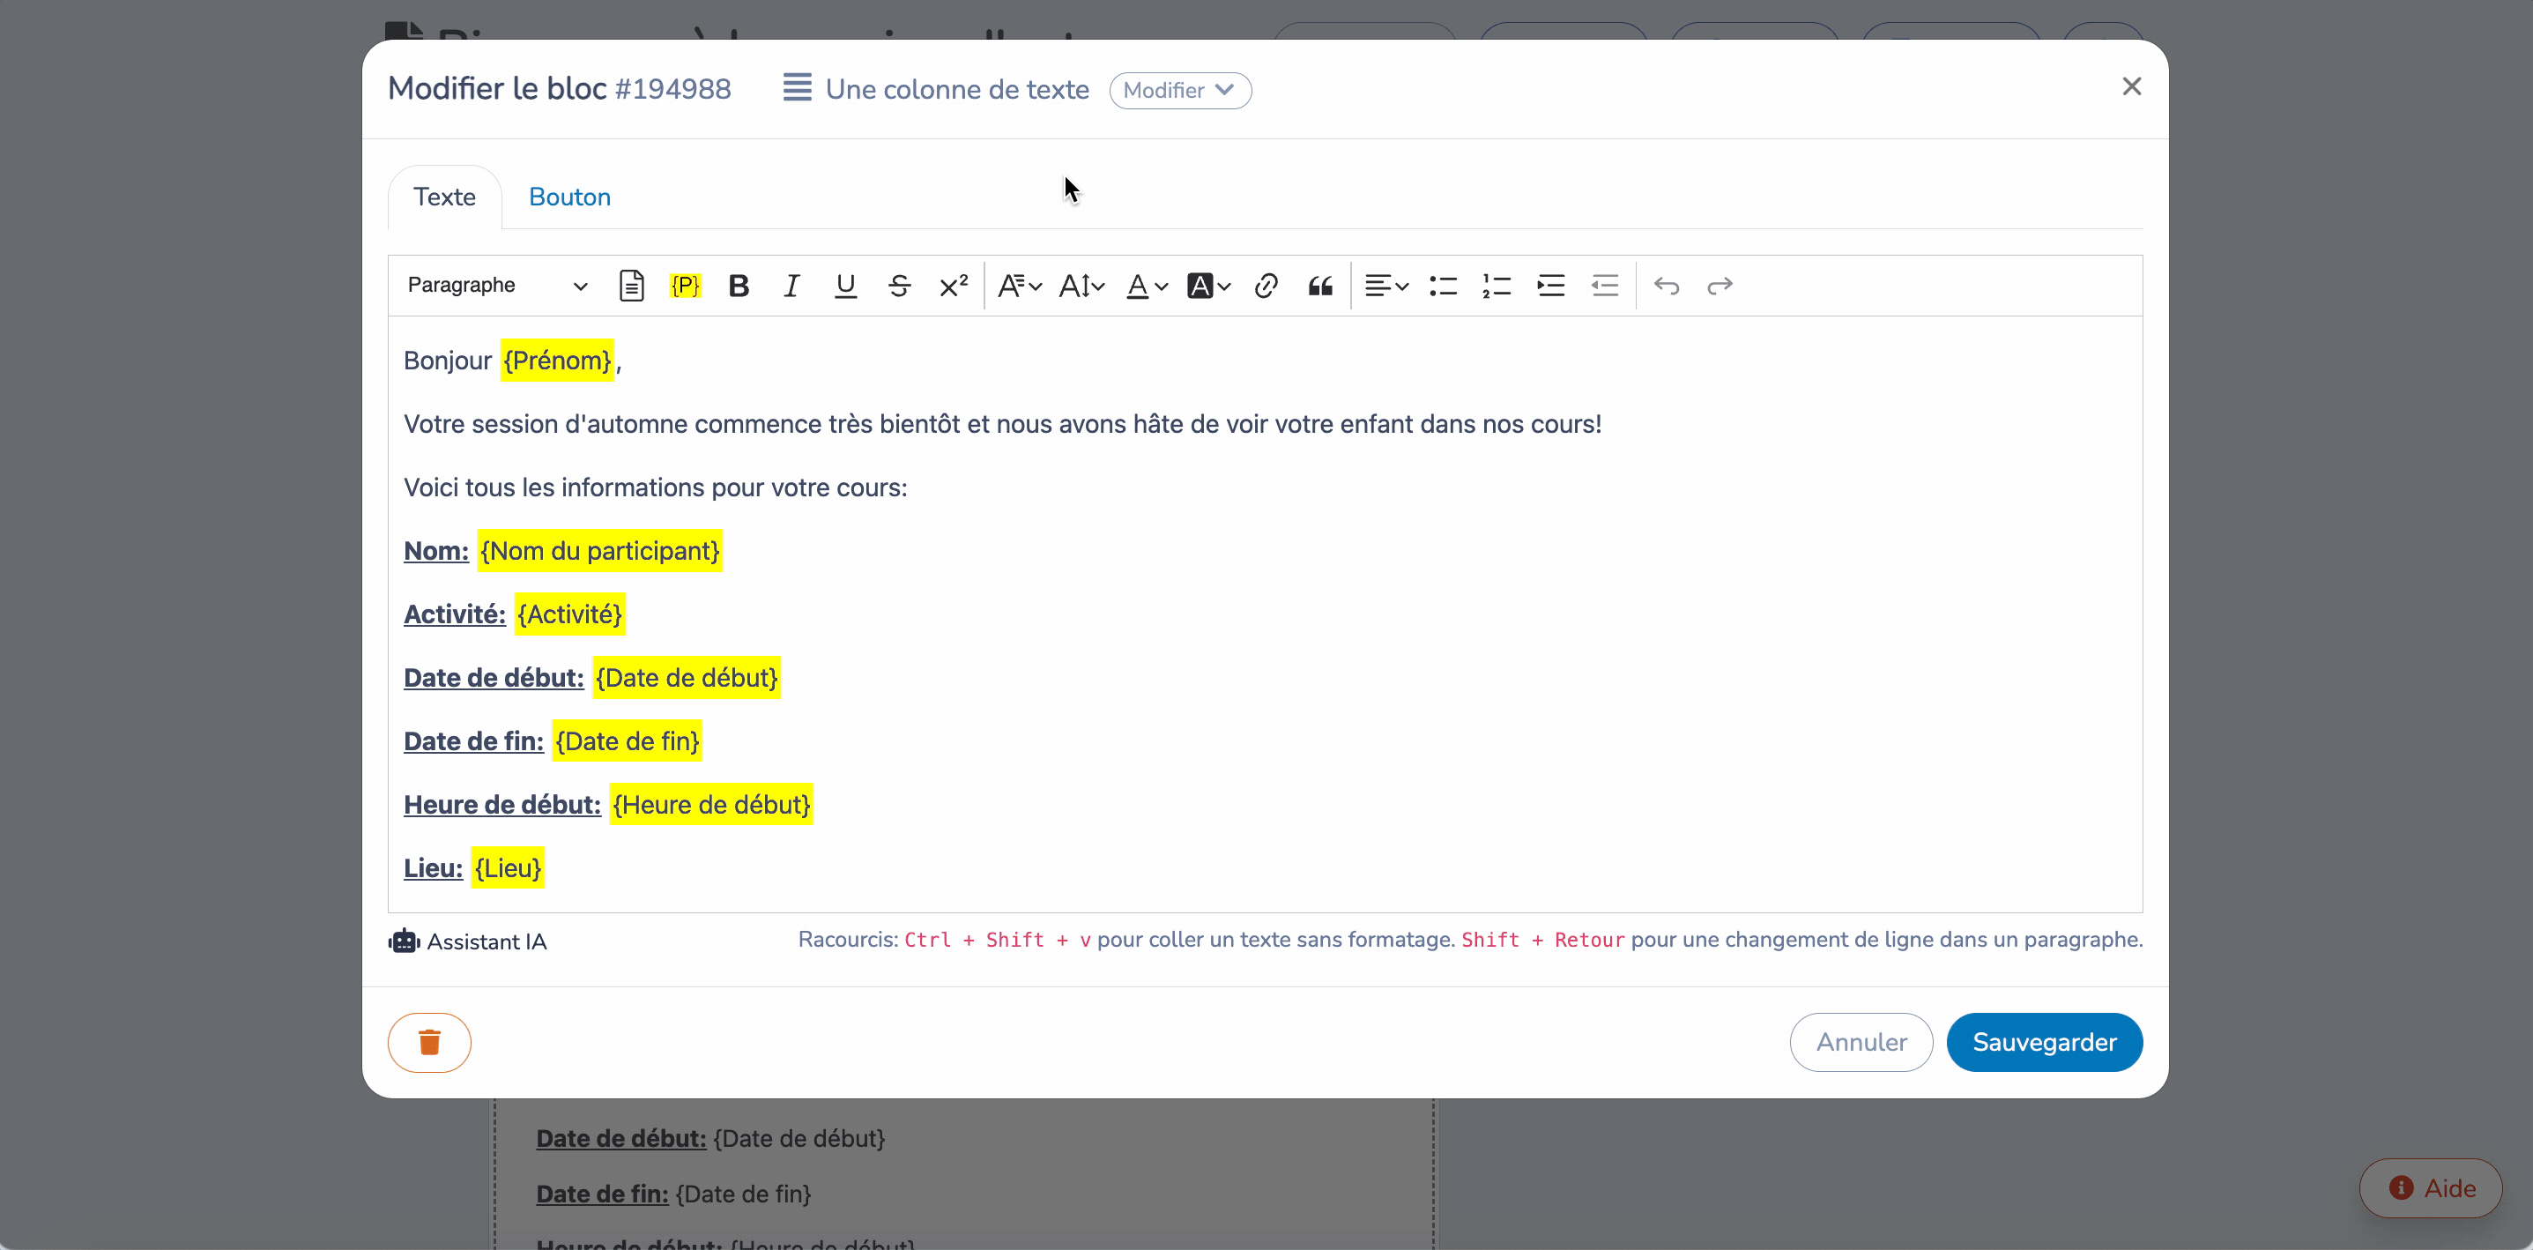This screenshot has width=2533, height=1250.
Task: Click the {Heure de début} placeholder in editor
Action: coord(711,805)
